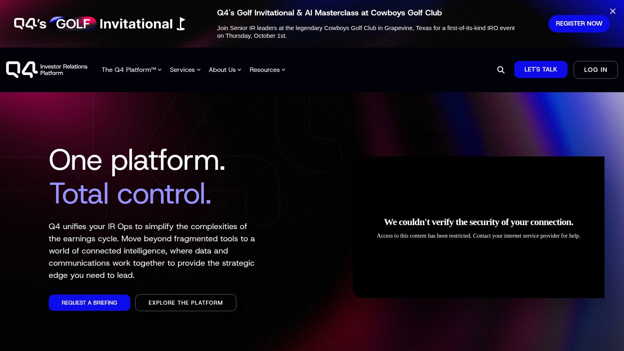Click the banner text "Join Senior IR leaders"
This screenshot has width=624, height=351.
tap(366, 32)
